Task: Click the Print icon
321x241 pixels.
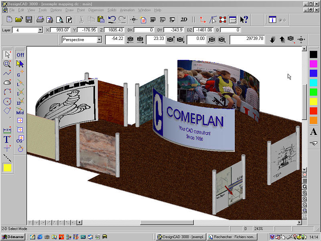Action: tap(40, 19)
